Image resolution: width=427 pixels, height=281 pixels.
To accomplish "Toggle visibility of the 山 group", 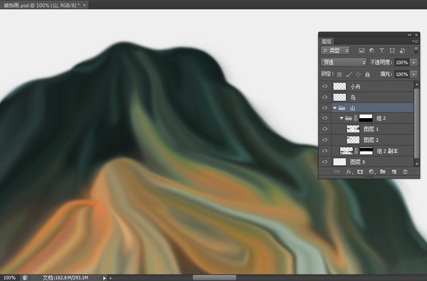I will coord(325,108).
